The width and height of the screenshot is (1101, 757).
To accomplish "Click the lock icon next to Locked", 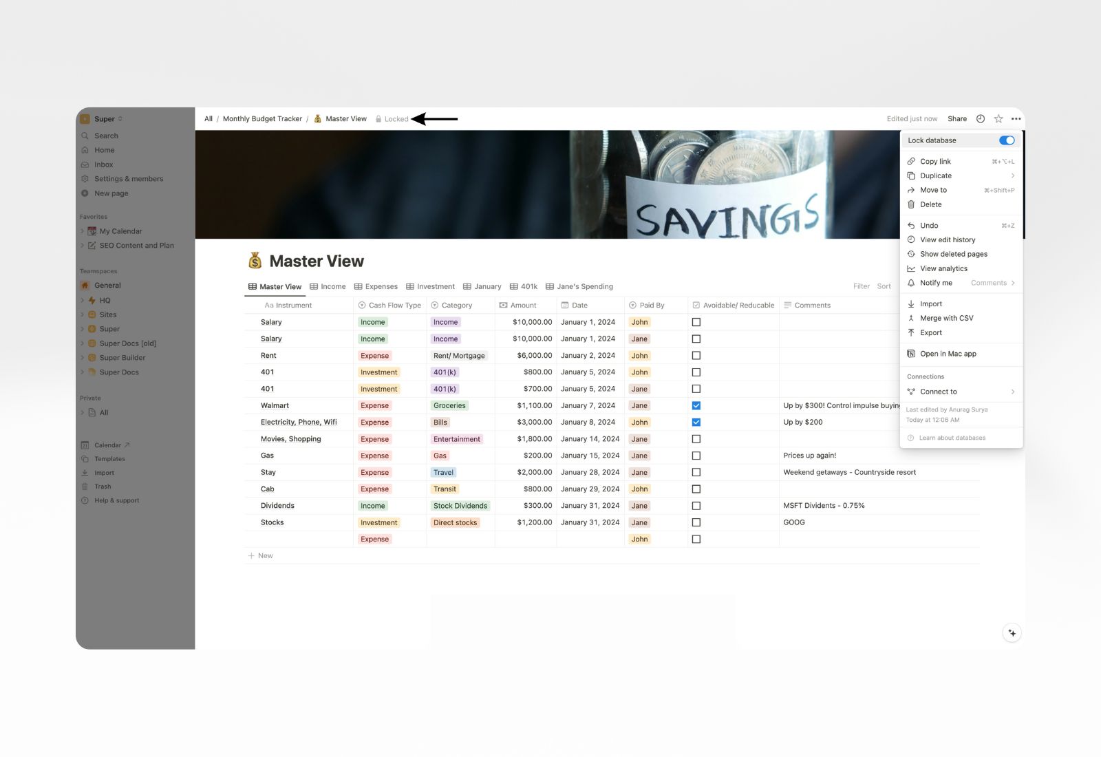I will (x=378, y=119).
